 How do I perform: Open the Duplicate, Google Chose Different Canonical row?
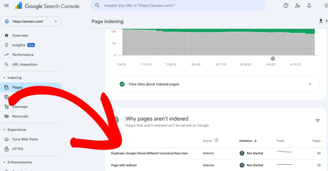pos(149,153)
